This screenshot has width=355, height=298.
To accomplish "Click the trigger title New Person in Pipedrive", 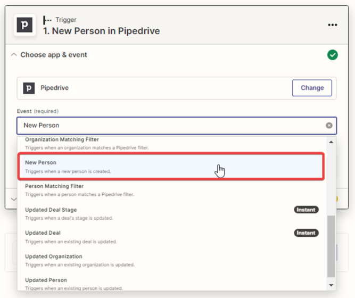I will pyautogui.click(x=101, y=31).
